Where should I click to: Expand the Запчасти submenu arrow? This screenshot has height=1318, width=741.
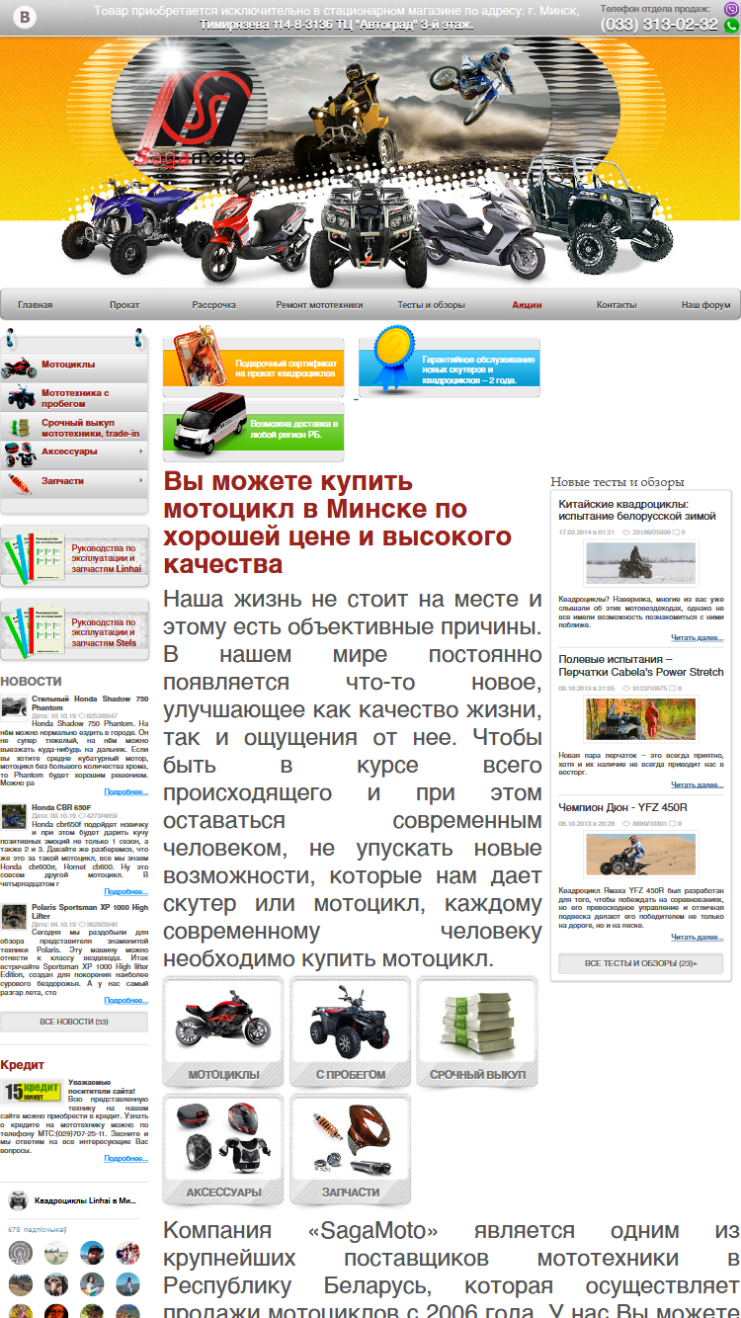pos(141,481)
